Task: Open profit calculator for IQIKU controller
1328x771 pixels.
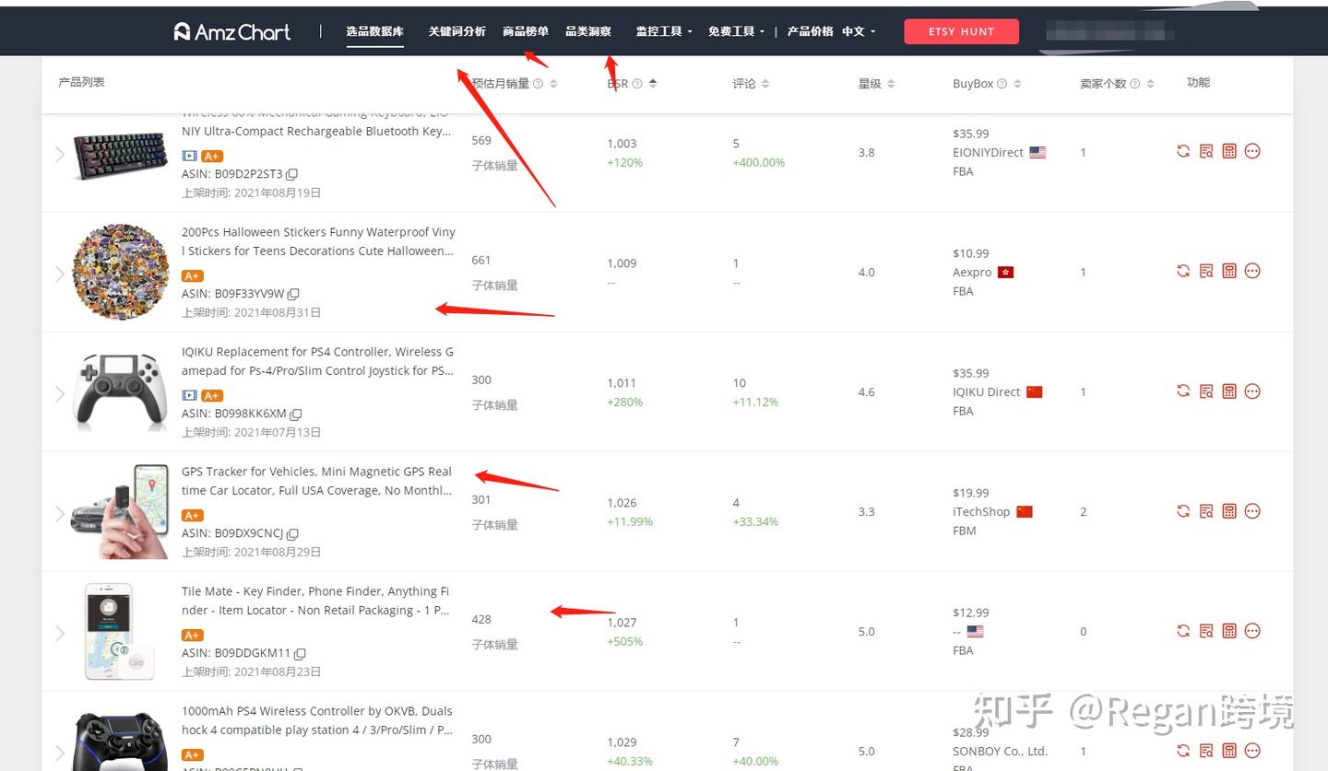Action: (x=1229, y=391)
